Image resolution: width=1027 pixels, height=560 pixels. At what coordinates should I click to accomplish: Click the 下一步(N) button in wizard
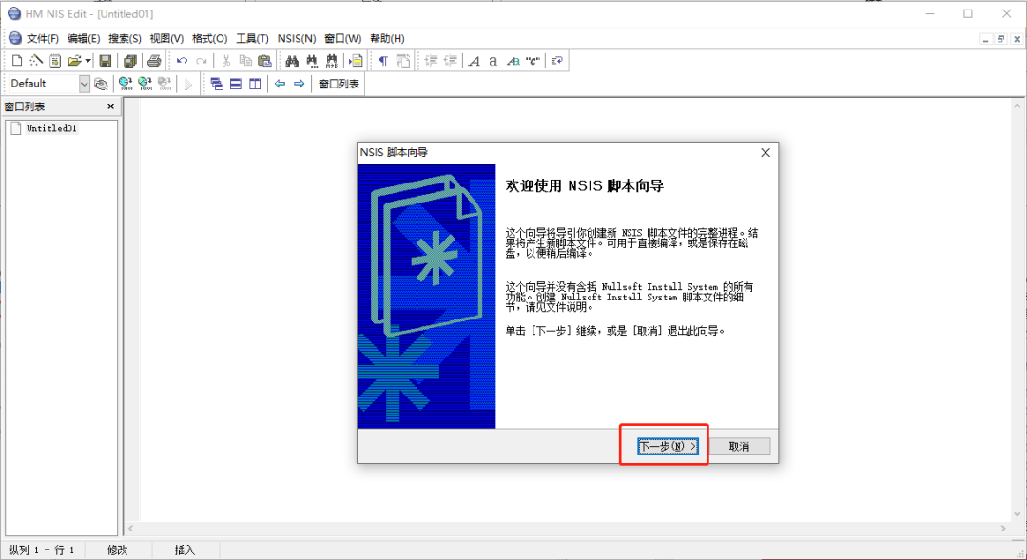coord(668,446)
